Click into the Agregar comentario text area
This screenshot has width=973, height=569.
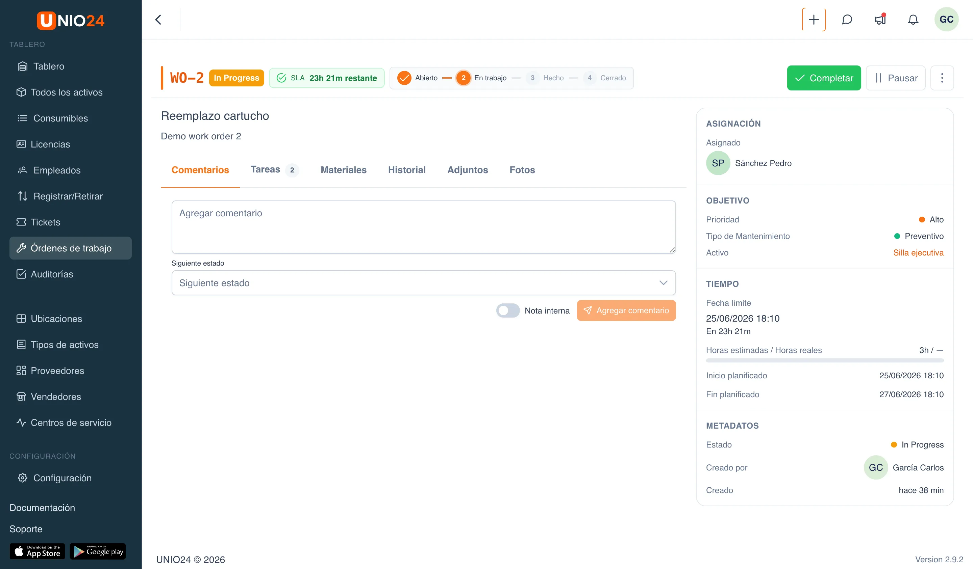click(424, 227)
